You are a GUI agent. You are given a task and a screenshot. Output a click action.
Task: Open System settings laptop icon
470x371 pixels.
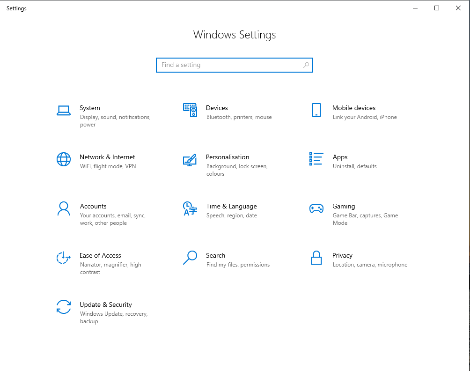[x=64, y=111]
